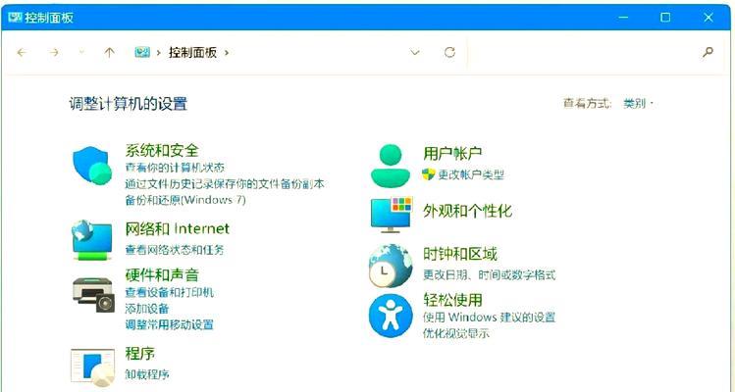
Task: Click the back arrow navigation button
Action: 22,53
